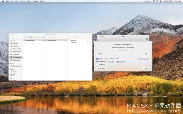Click the Check Now button
The width and height of the screenshot is (183, 114).
pyautogui.click(x=102, y=64)
